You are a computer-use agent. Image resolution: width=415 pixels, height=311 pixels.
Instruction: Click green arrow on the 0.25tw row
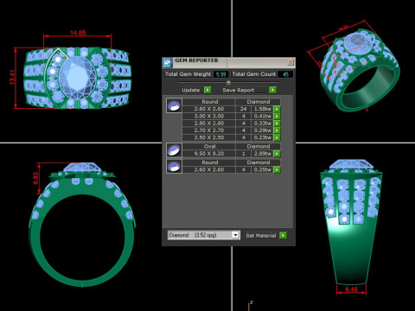(x=277, y=170)
